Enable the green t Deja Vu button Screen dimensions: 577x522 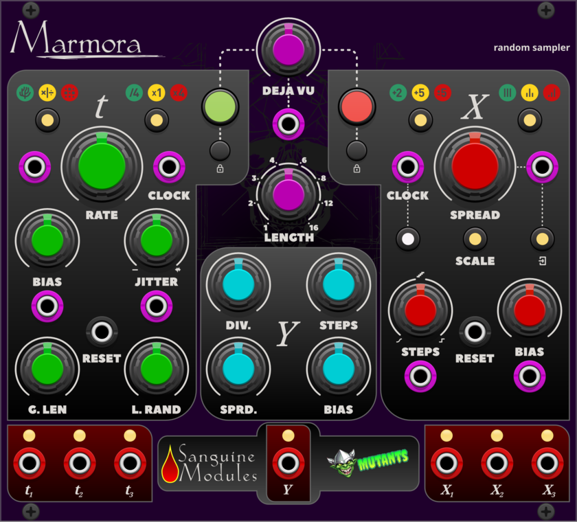click(x=220, y=106)
